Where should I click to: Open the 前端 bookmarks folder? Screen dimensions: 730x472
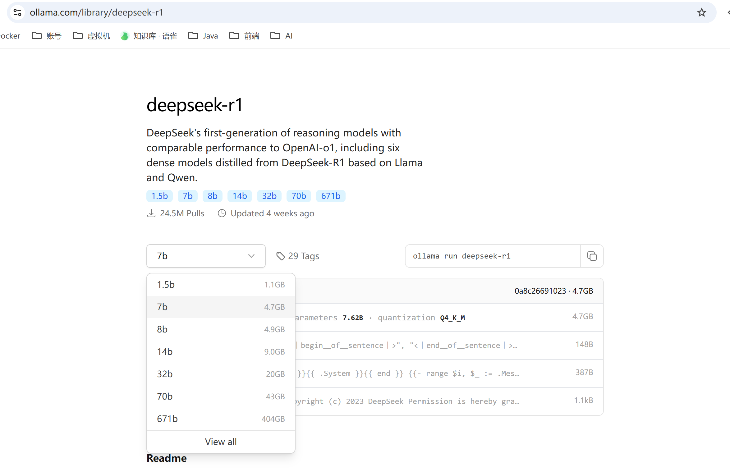coord(244,35)
